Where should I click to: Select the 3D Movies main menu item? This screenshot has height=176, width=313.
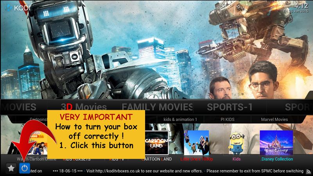point(84,107)
